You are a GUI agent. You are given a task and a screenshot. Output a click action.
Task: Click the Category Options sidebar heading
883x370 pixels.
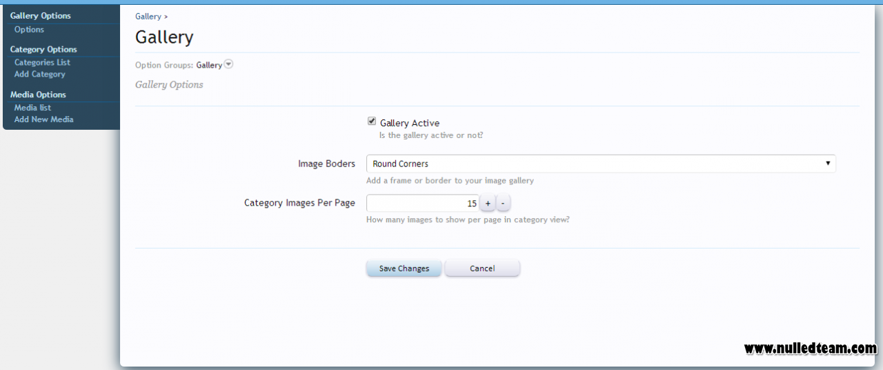point(43,49)
